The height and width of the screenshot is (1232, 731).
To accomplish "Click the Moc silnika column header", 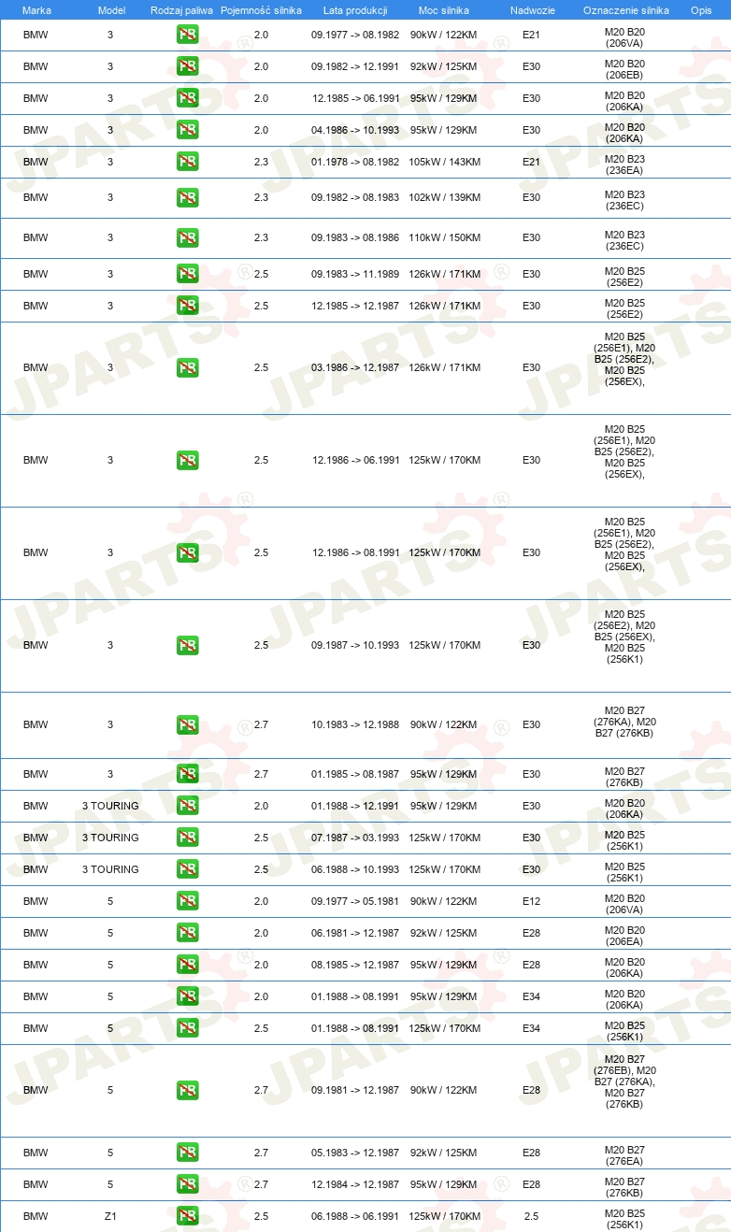I will click(444, 9).
